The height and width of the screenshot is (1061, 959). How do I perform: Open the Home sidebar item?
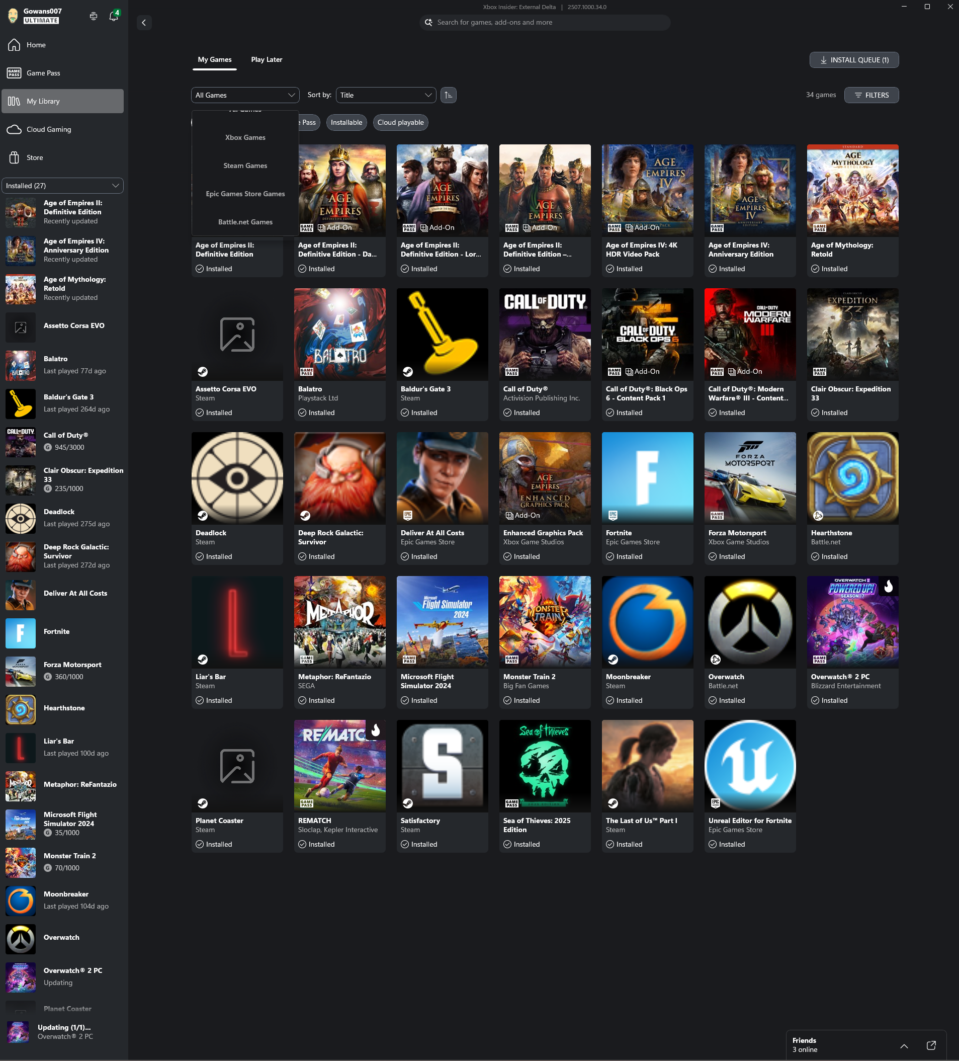click(x=62, y=45)
